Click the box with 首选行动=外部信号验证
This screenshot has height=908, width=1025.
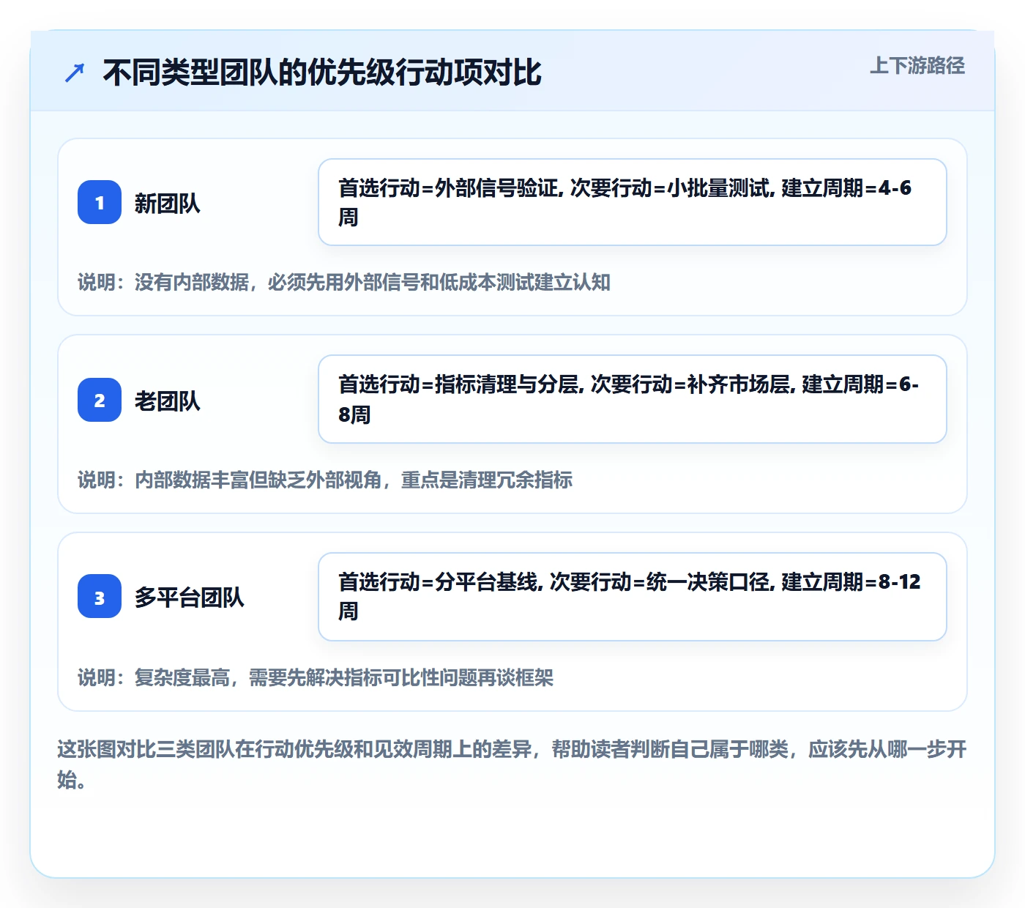[633, 202]
